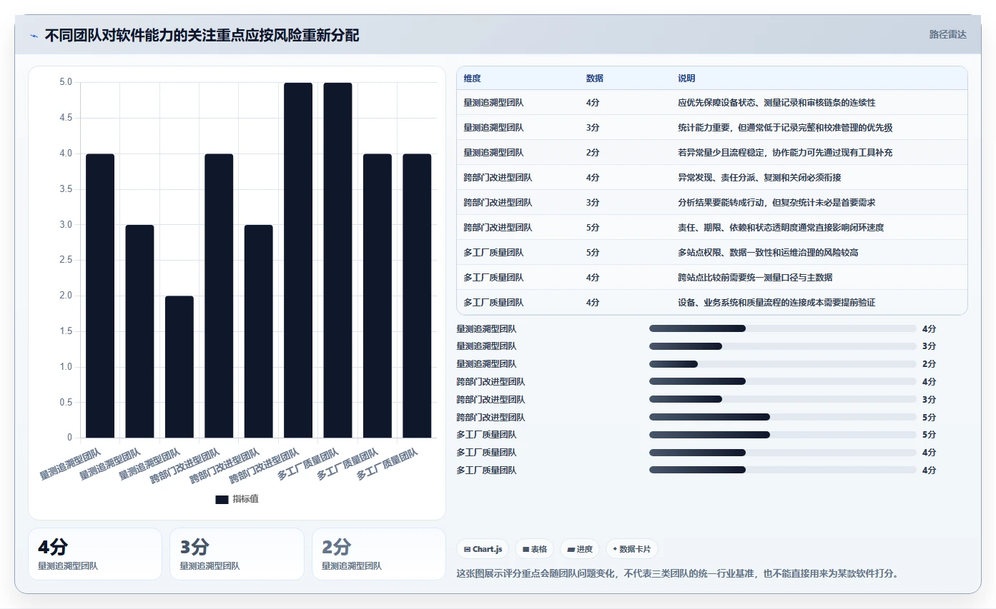The height and width of the screenshot is (609, 996).
Task: Click the 跨部门改进型团队 chart bar at 5.0
Action: point(298,260)
